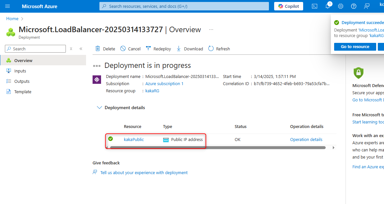This screenshot has height=204, width=384.
Task: Click Cancel in the toolbar
Action: click(130, 49)
